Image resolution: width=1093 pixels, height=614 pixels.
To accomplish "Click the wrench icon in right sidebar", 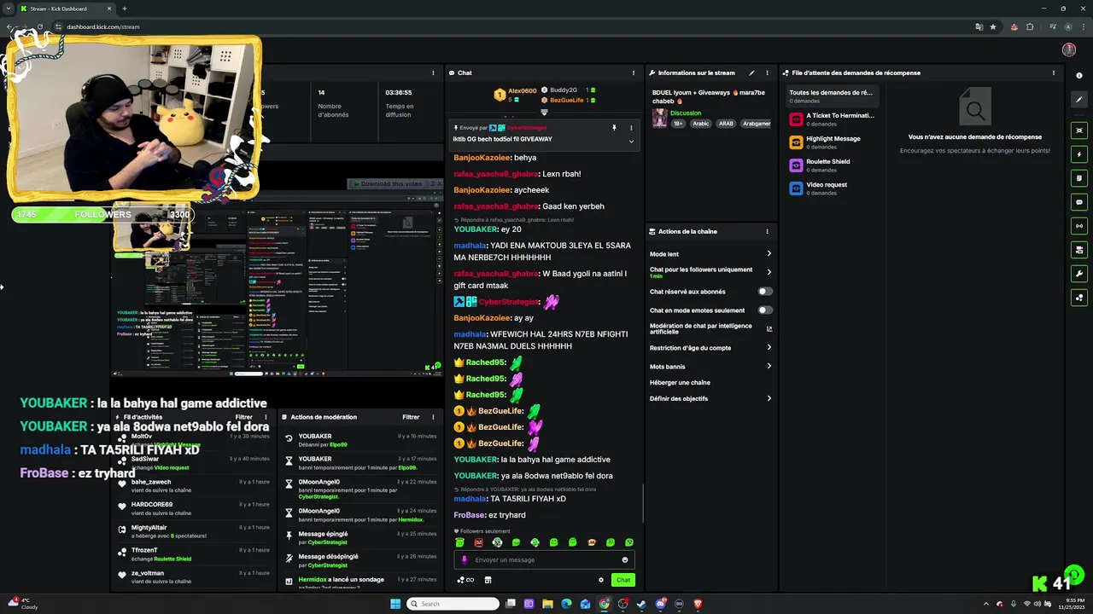I will pyautogui.click(x=1079, y=274).
